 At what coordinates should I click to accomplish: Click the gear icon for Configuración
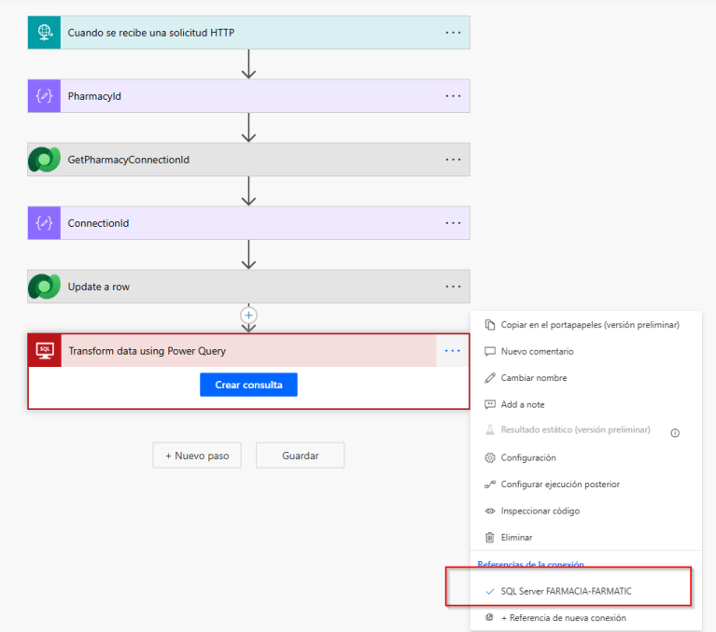click(x=489, y=457)
